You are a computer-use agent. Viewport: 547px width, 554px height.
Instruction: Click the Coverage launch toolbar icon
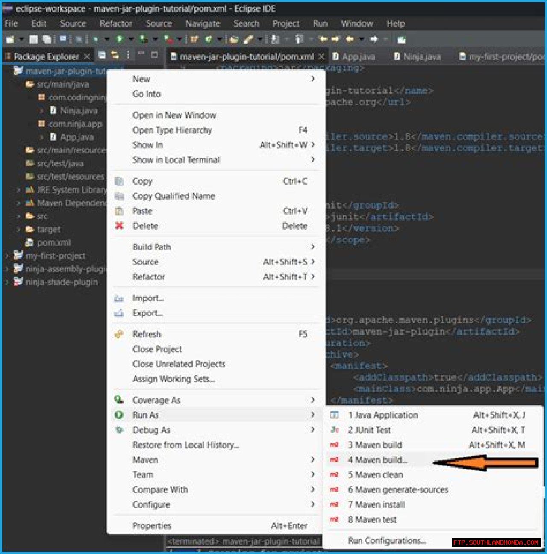pyautogui.click(x=144, y=39)
